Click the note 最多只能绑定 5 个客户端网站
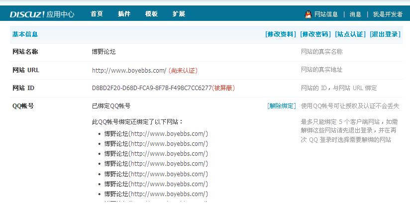 click(x=340, y=122)
